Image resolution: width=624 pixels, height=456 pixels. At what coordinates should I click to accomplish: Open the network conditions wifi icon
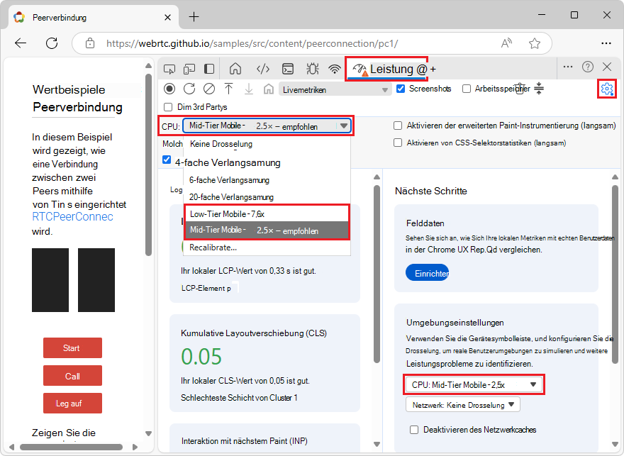click(334, 68)
